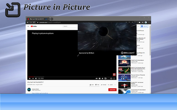The width and height of the screenshot is (177, 110).
Task: Like the video with thumbs up
Action: click(90, 85)
